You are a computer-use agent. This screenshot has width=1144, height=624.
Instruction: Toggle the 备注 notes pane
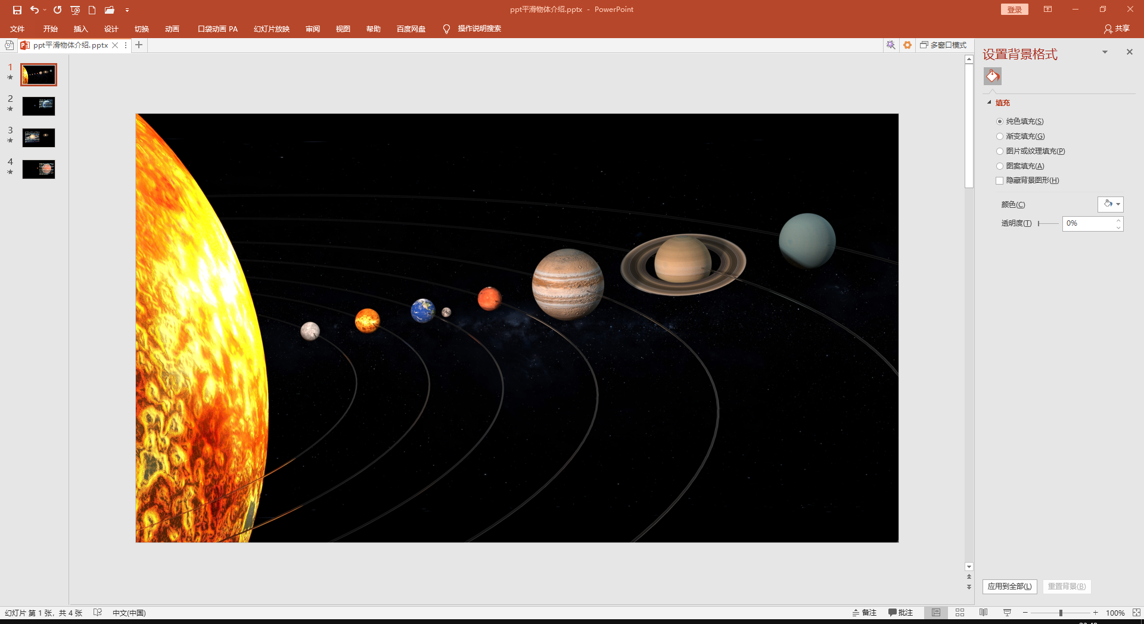click(x=865, y=613)
